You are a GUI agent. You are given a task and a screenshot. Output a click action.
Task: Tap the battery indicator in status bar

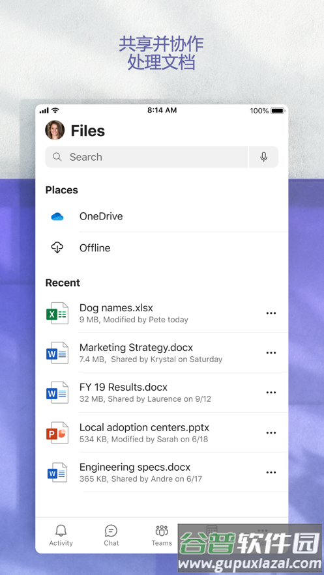click(x=278, y=111)
